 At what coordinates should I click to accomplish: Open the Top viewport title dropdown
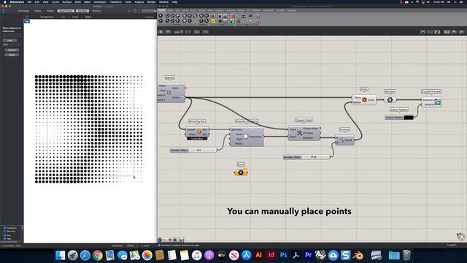tap(26, 21)
